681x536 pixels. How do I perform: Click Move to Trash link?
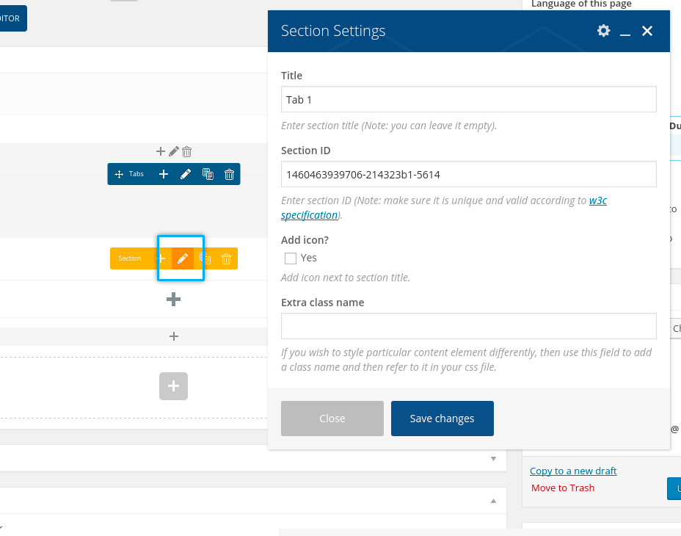click(x=563, y=488)
